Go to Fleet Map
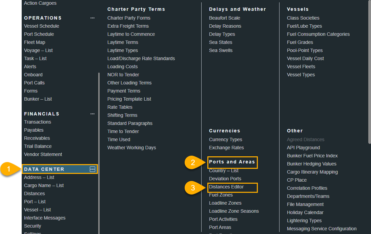 (x=35, y=42)
